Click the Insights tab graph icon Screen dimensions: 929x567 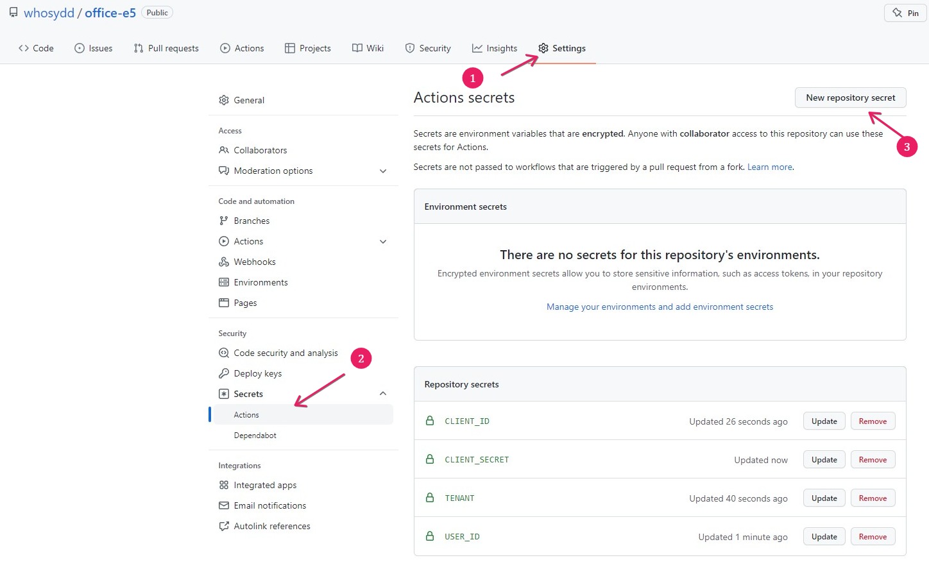point(477,48)
